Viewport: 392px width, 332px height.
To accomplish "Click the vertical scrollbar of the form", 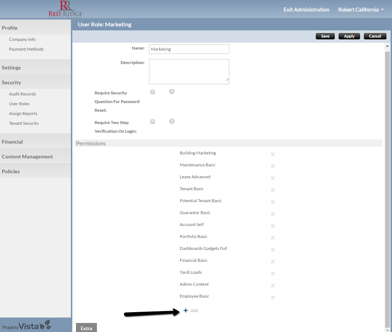I will tap(387, 181).
